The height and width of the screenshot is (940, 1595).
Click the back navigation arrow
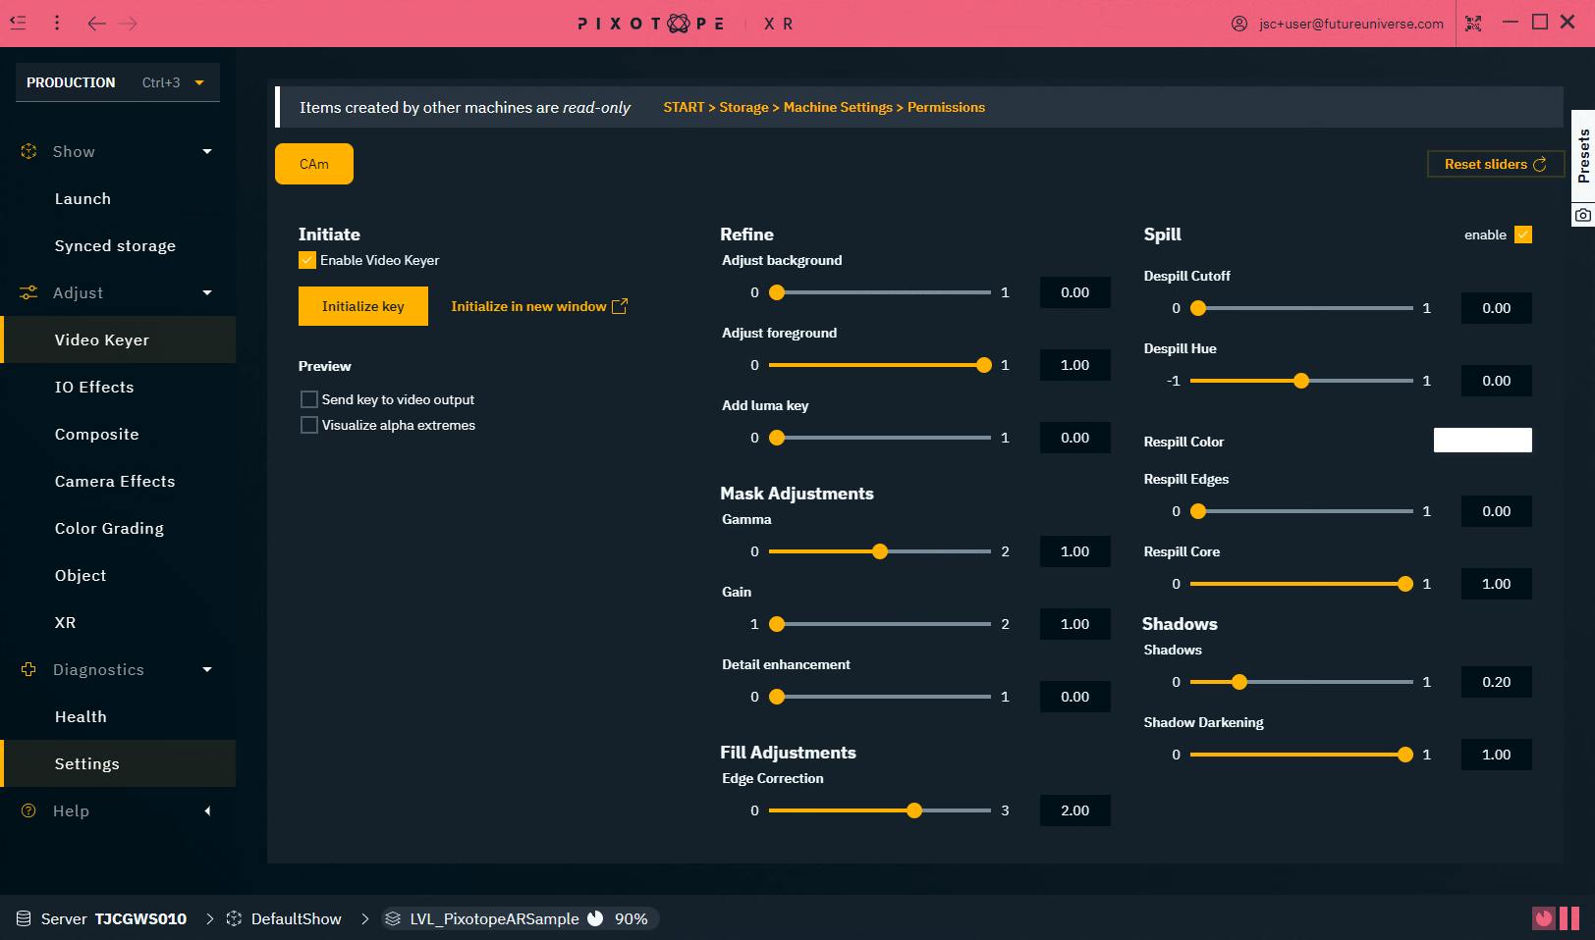click(x=96, y=22)
